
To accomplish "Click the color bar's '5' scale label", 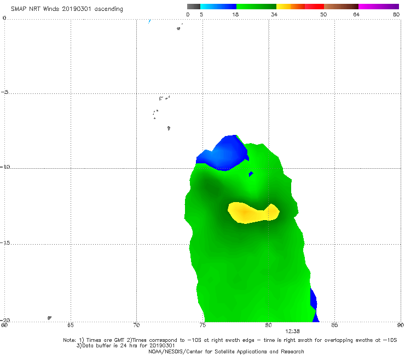I will tap(201, 15).
